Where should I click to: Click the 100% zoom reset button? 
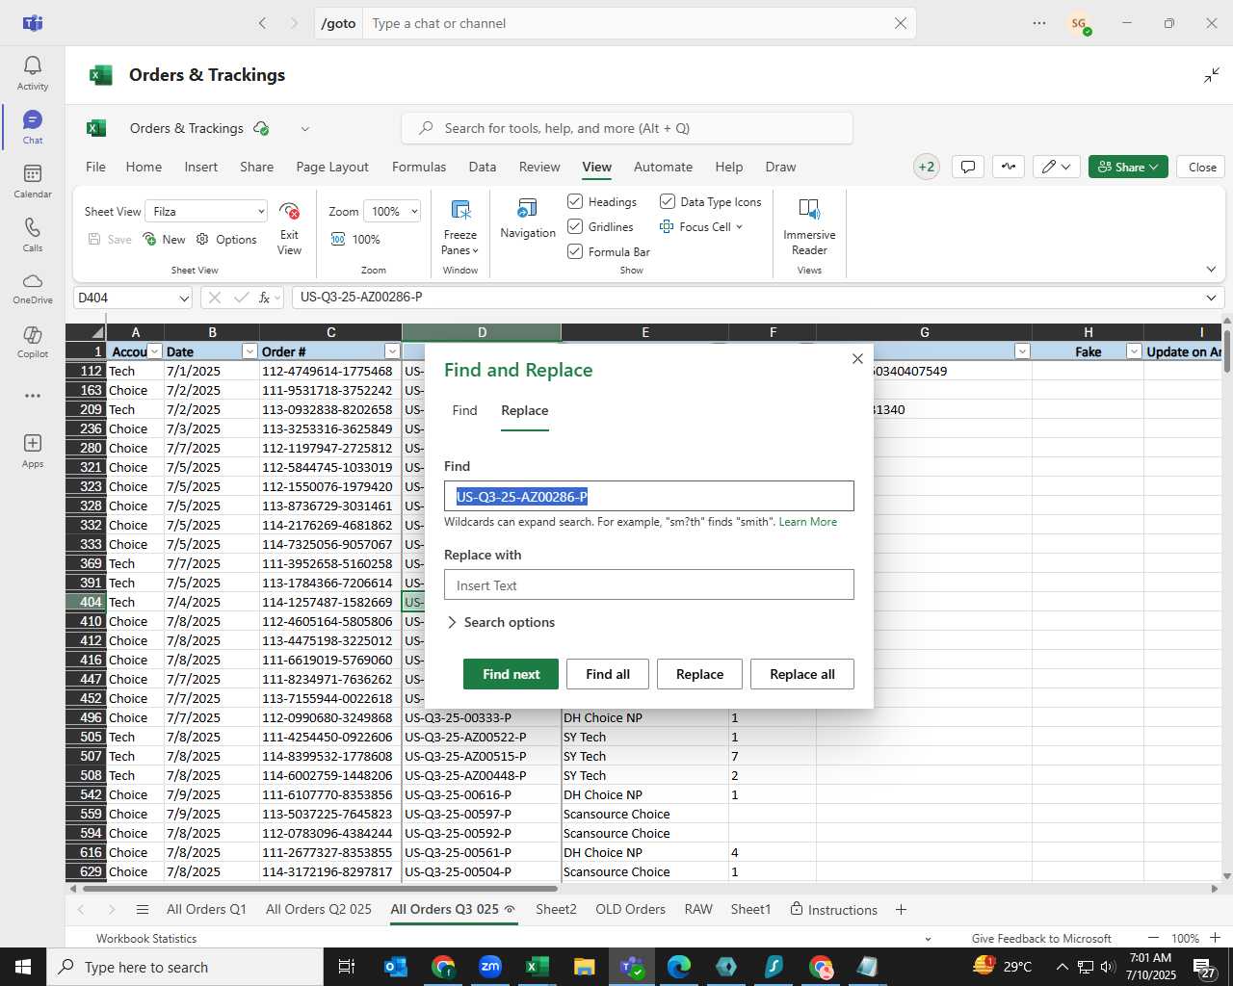pyautogui.click(x=356, y=239)
